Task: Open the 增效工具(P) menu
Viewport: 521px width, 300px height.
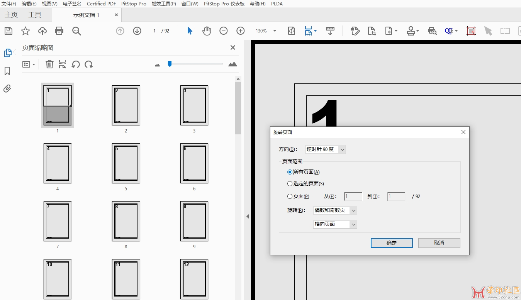Action: pyautogui.click(x=164, y=4)
